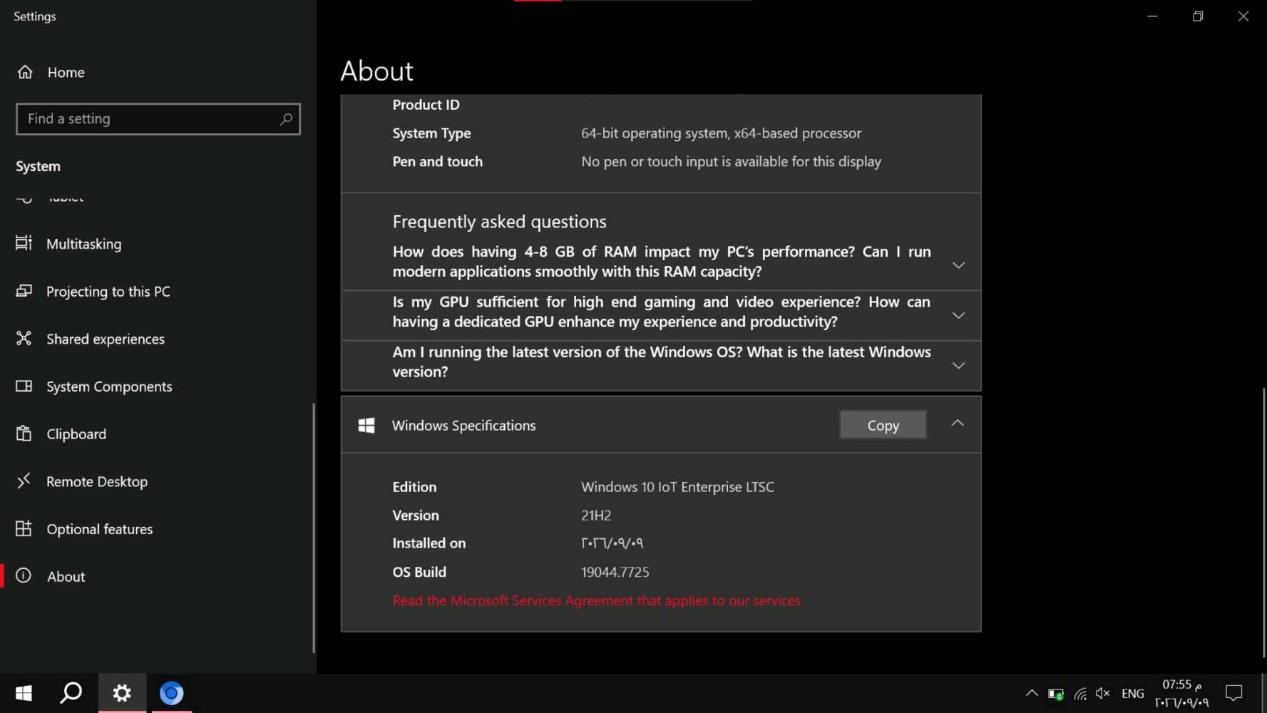The width and height of the screenshot is (1267, 713).
Task: Click the Version label
Action: coord(416,515)
